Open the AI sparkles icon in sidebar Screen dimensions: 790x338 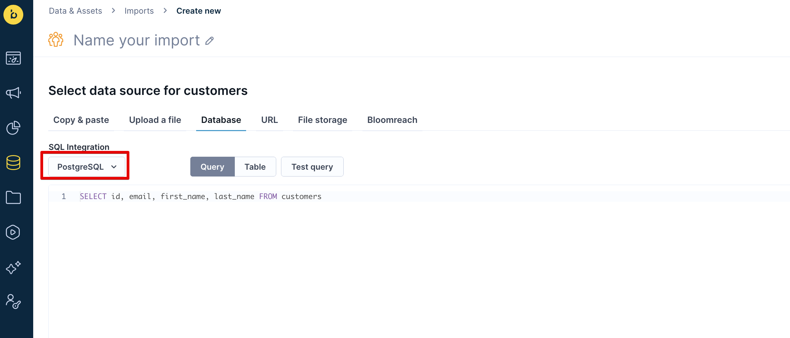pos(13,267)
